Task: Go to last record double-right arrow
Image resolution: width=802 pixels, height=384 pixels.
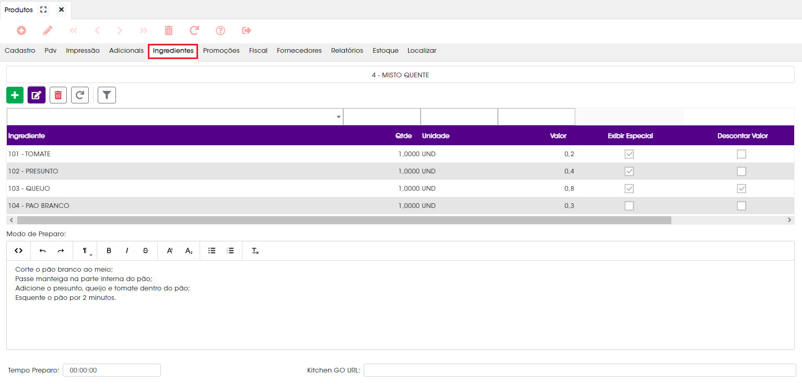Action: 144,31
